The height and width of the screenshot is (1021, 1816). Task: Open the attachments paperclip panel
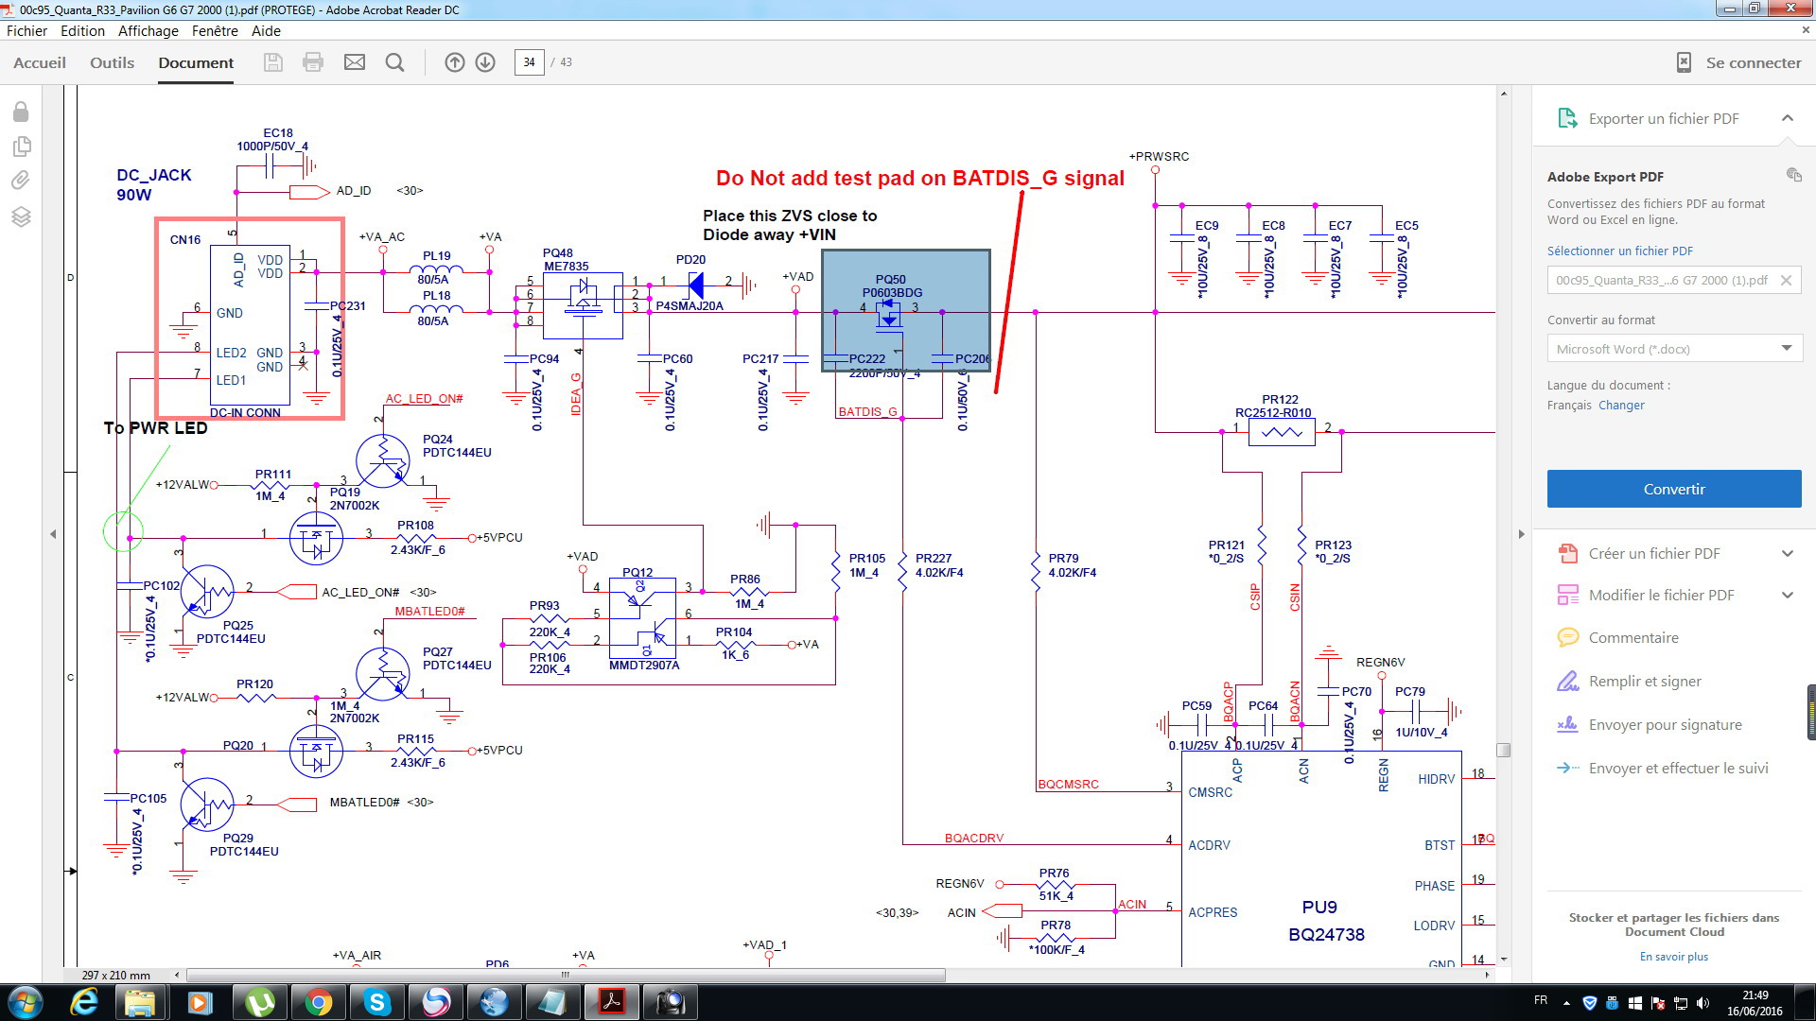21,181
